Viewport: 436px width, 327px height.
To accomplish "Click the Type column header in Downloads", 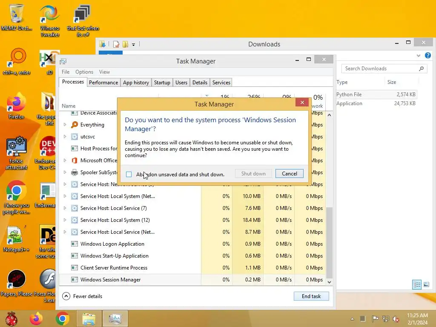I will (x=342, y=82).
